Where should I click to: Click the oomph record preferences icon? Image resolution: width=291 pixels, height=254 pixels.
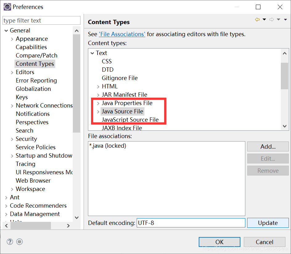[19, 242]
